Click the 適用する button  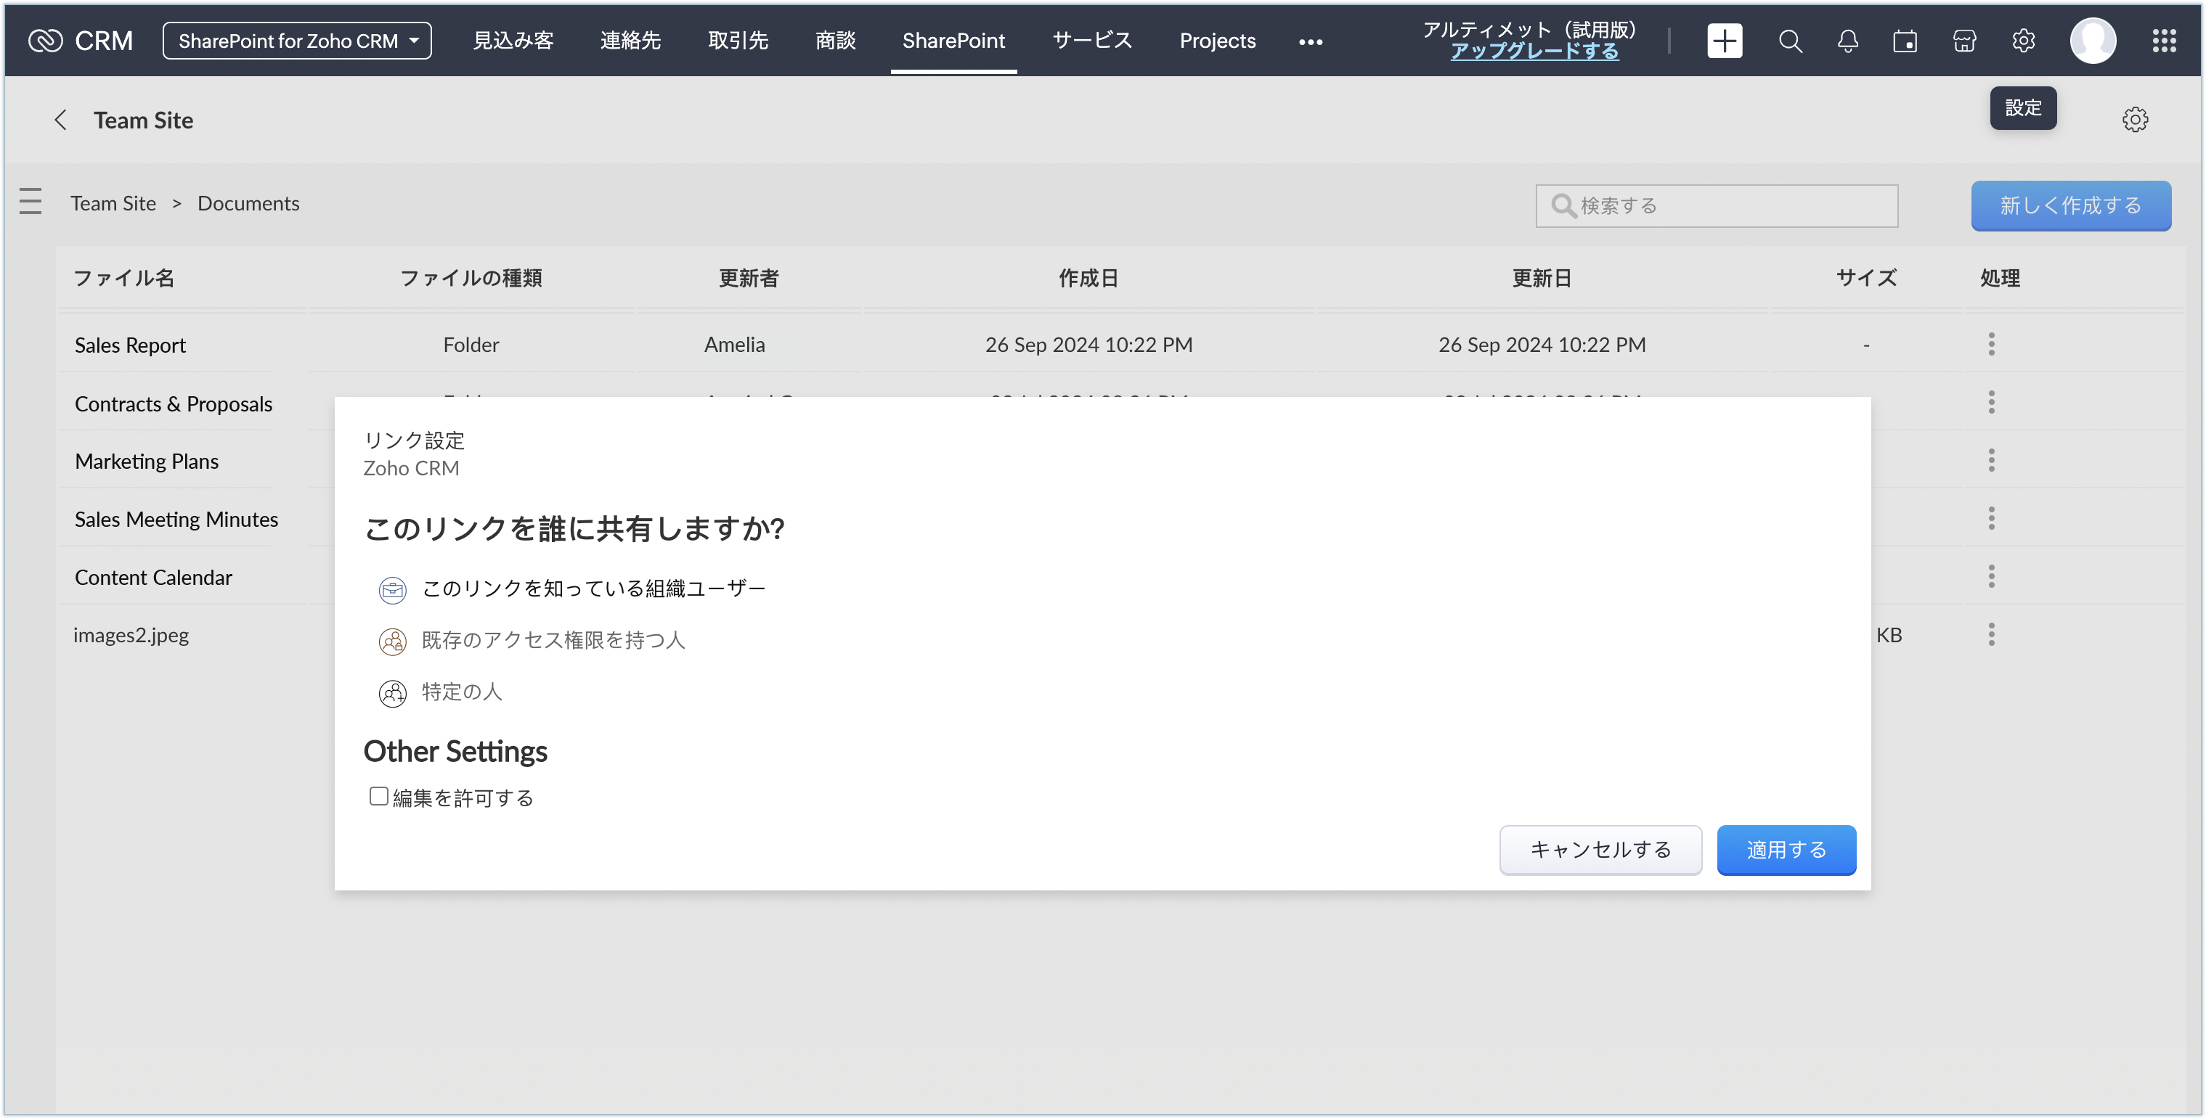pos(1786,850)
